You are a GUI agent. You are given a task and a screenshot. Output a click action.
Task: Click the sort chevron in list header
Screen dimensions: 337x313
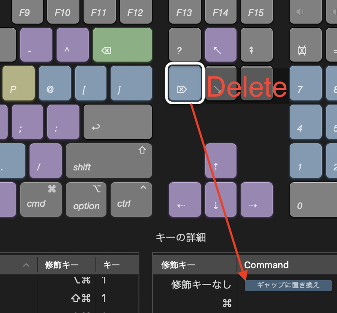point(26,265)
